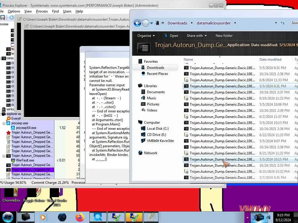298x223 pixels.
Task: Open the Options menu in Process Explorer
Action: point(14,11)
